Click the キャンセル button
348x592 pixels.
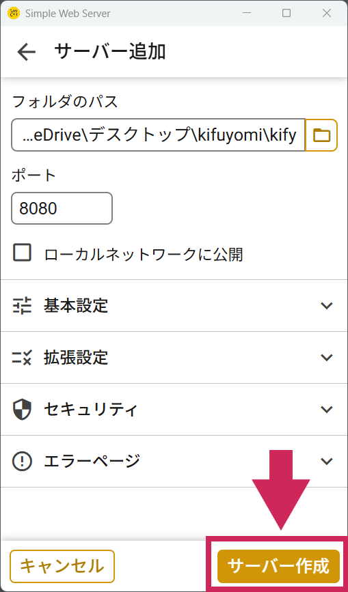[62, 566]
